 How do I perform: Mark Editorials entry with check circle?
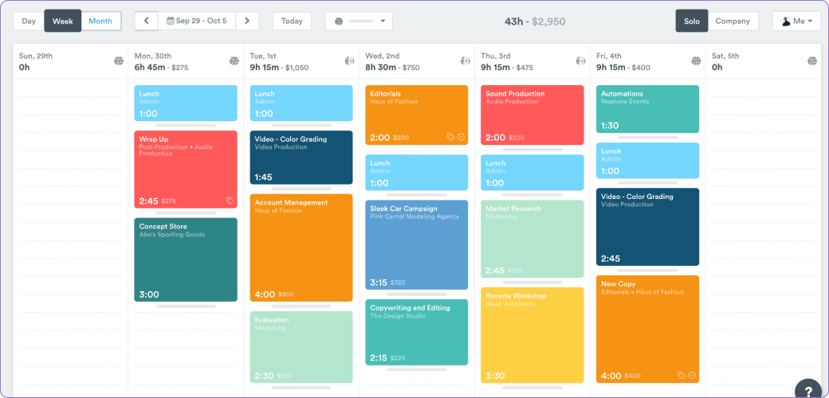(x=461, y=138)
